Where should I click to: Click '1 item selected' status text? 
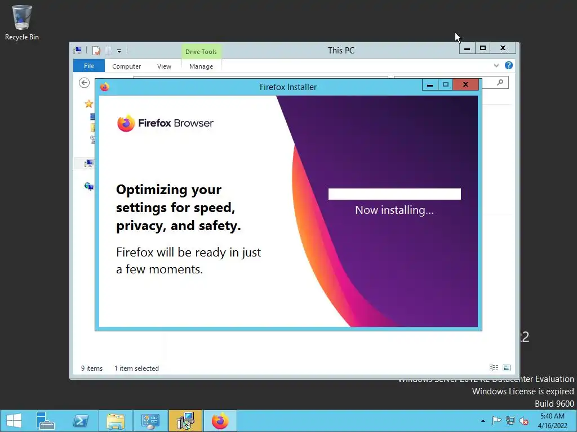coord(136,368)
